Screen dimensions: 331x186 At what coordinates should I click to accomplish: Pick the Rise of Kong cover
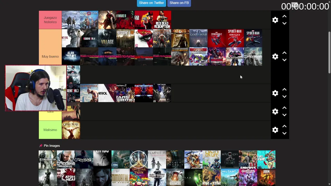click(212, 177)
